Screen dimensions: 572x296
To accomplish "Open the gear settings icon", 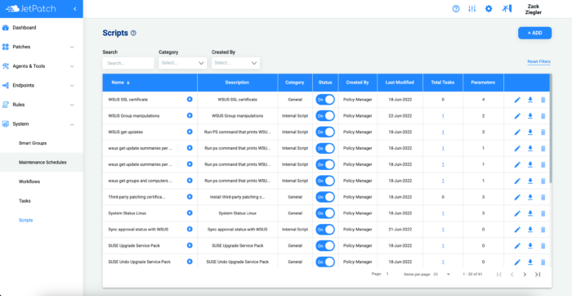I will [x=489, y=9].
